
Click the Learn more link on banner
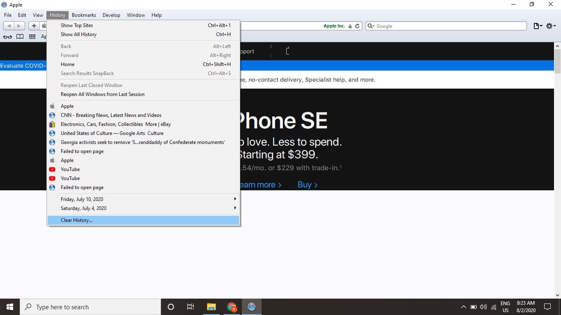[x=261, y=185]
